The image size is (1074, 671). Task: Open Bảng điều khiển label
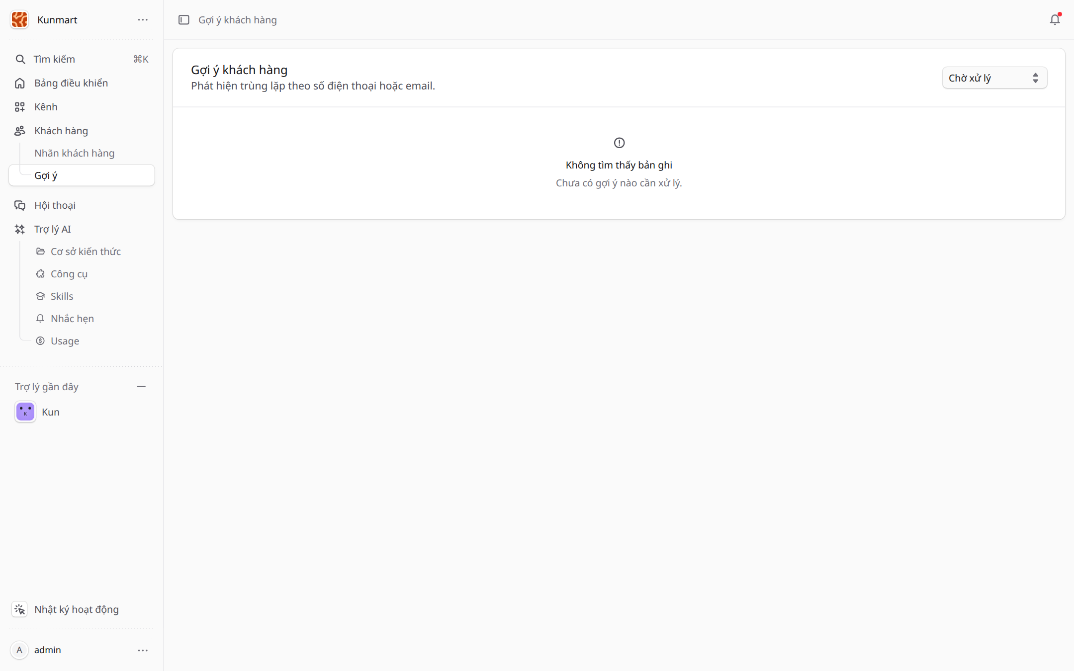(71, 83)
